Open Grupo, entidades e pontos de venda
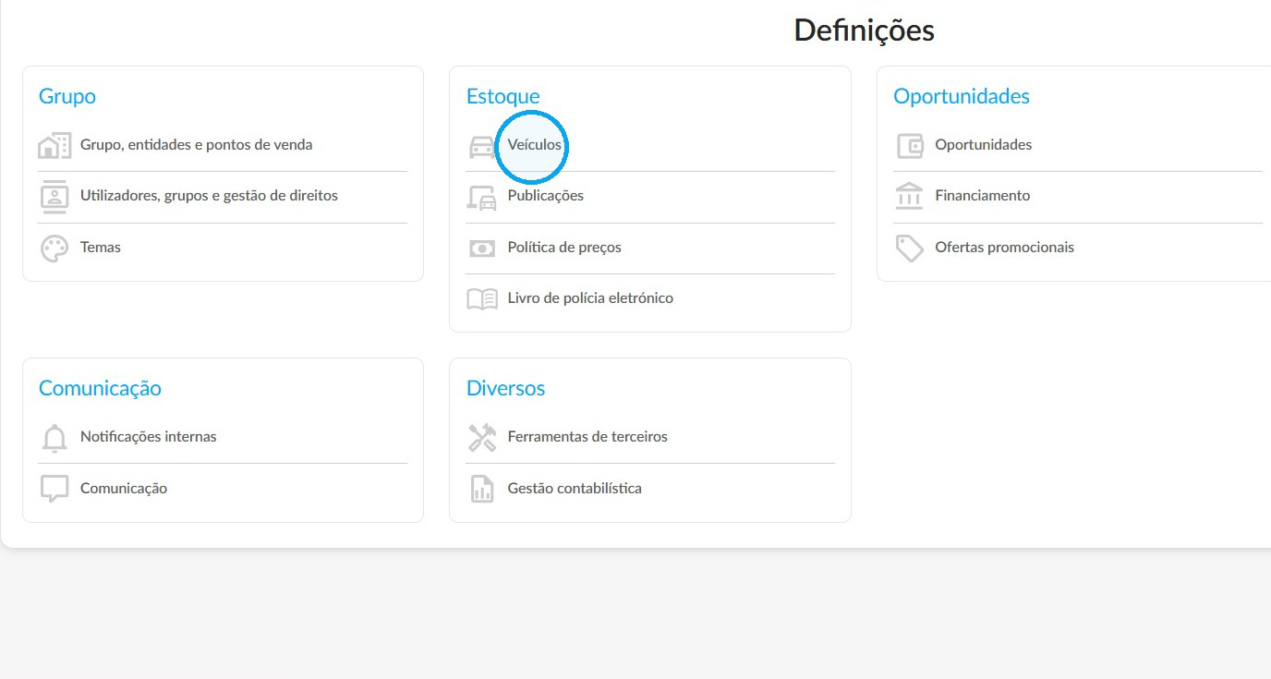 pyautogui.click(x=197, y=145)
